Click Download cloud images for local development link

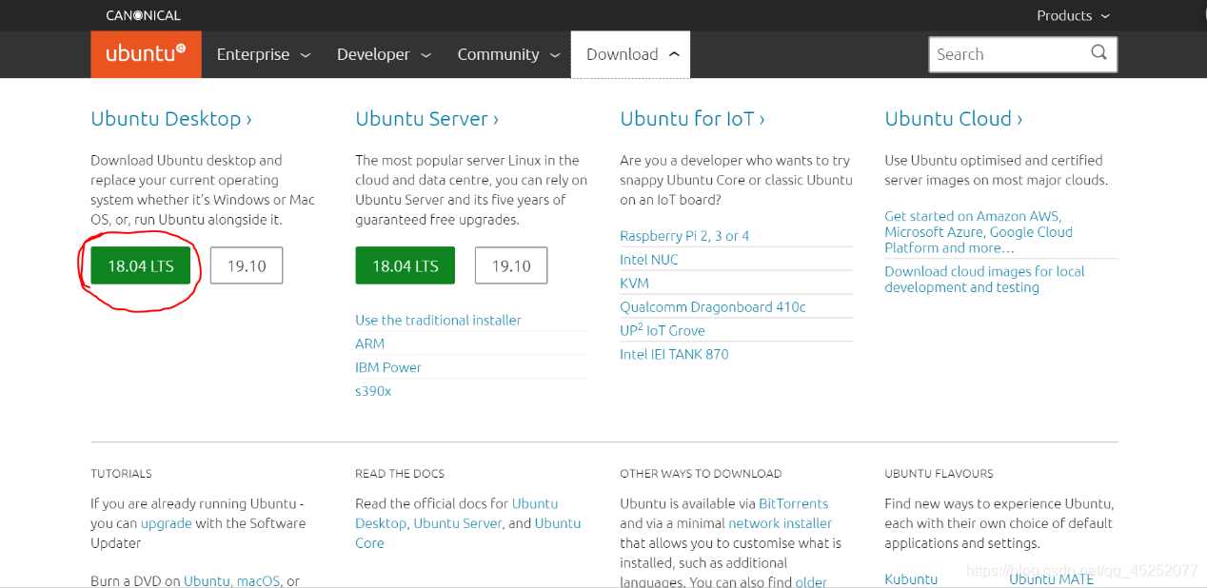tap(984, 279)
